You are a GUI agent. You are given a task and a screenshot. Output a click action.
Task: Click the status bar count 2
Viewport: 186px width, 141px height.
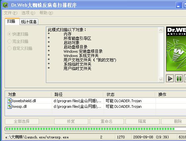(x=101, y=137)
